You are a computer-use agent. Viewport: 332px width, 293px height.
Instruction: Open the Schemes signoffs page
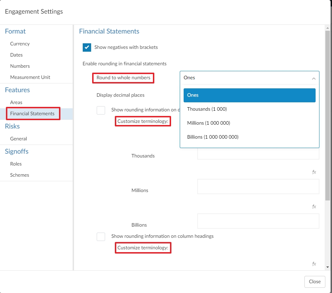click(20, 175)
